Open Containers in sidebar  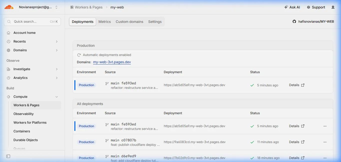pyautogui.click(x=22, y=131)
